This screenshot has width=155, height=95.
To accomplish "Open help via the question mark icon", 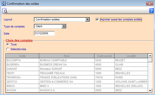I will click(x=151, y=11).
